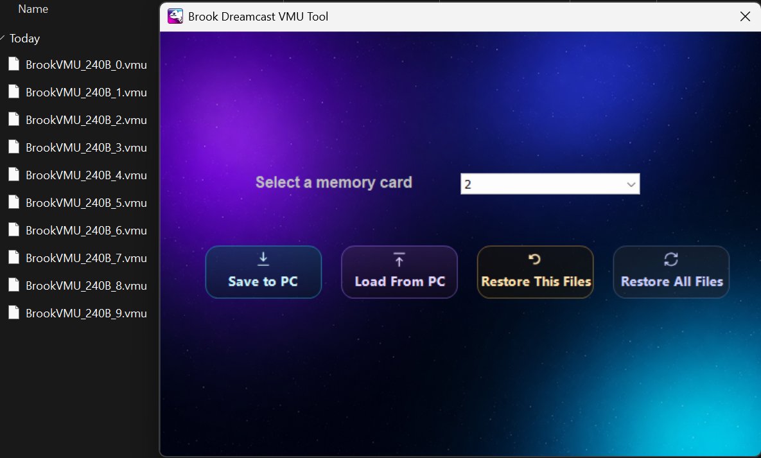Screen dimensions: 761x458
Task: Click the Select a memory card label
Action: click(334, 182)
